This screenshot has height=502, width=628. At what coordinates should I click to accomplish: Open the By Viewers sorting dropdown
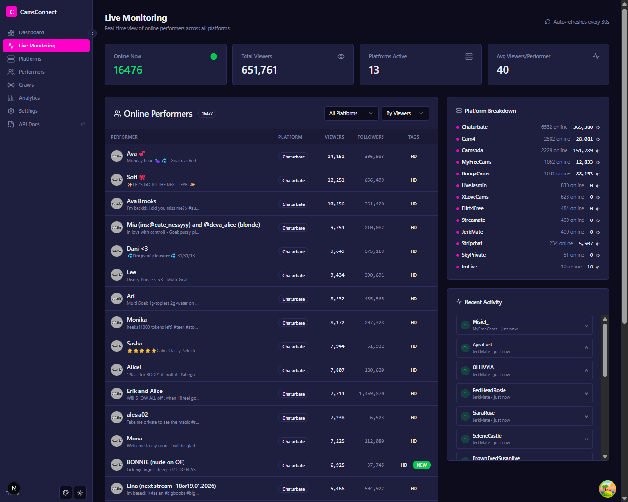pos(405,113)
